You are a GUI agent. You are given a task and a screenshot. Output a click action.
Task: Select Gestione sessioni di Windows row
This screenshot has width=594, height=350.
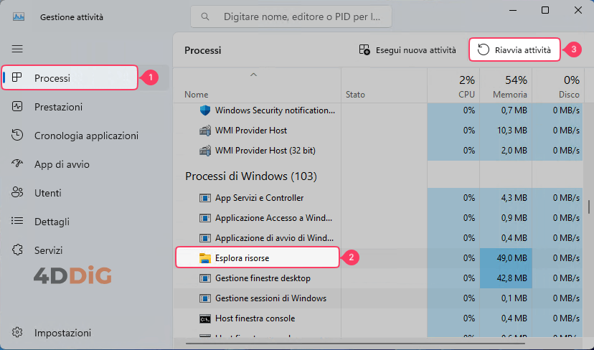[x=378, y=298]
